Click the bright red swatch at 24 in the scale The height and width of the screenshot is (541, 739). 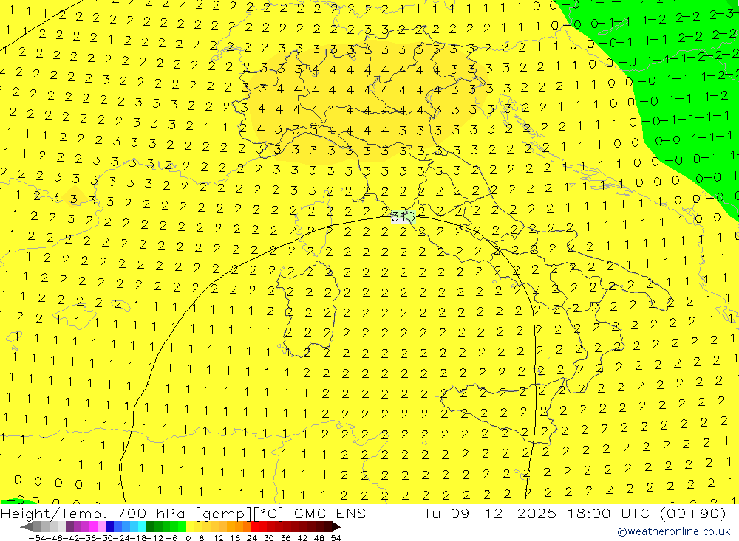pyautogui.click(x=255, y=527)
